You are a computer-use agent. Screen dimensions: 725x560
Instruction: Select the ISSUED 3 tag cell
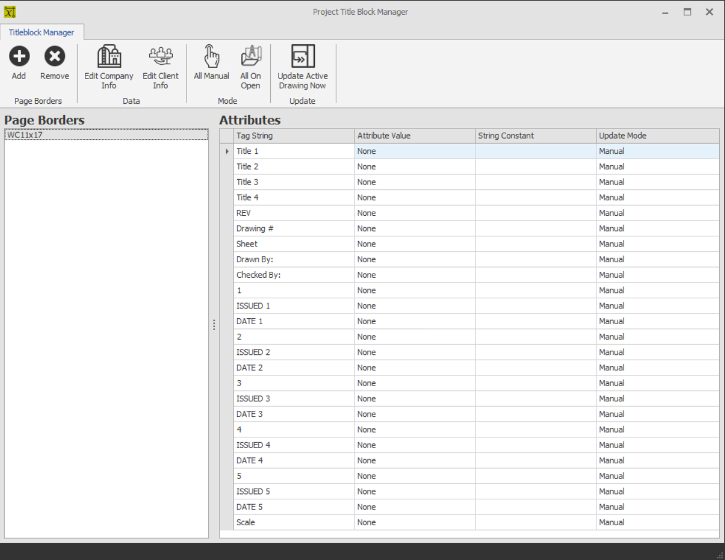pyautogui.click(x=294, y=398)
